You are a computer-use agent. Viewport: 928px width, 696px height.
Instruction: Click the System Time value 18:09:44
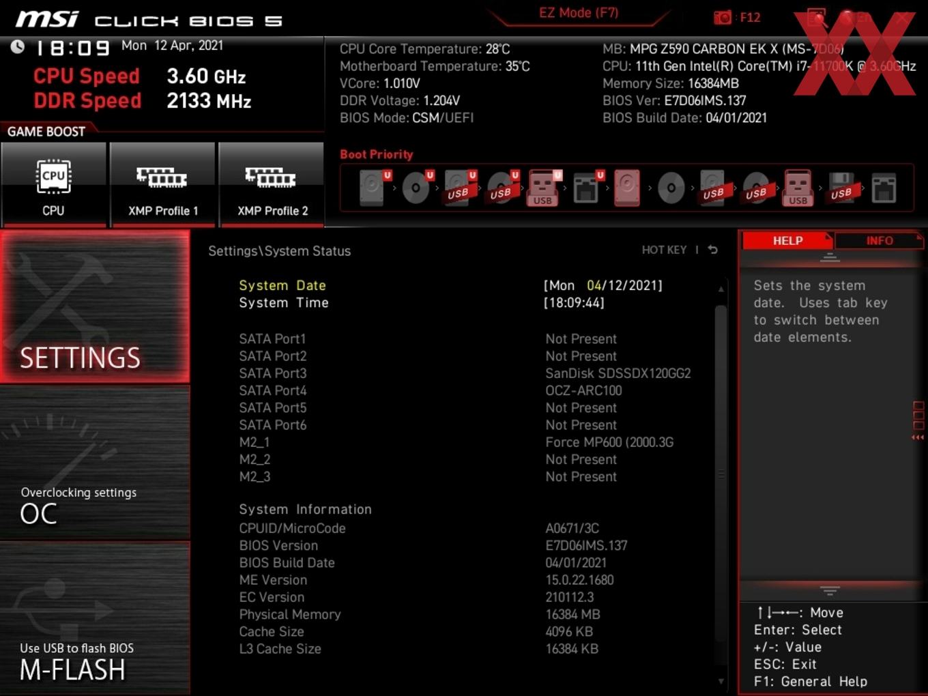coord(574,302)
